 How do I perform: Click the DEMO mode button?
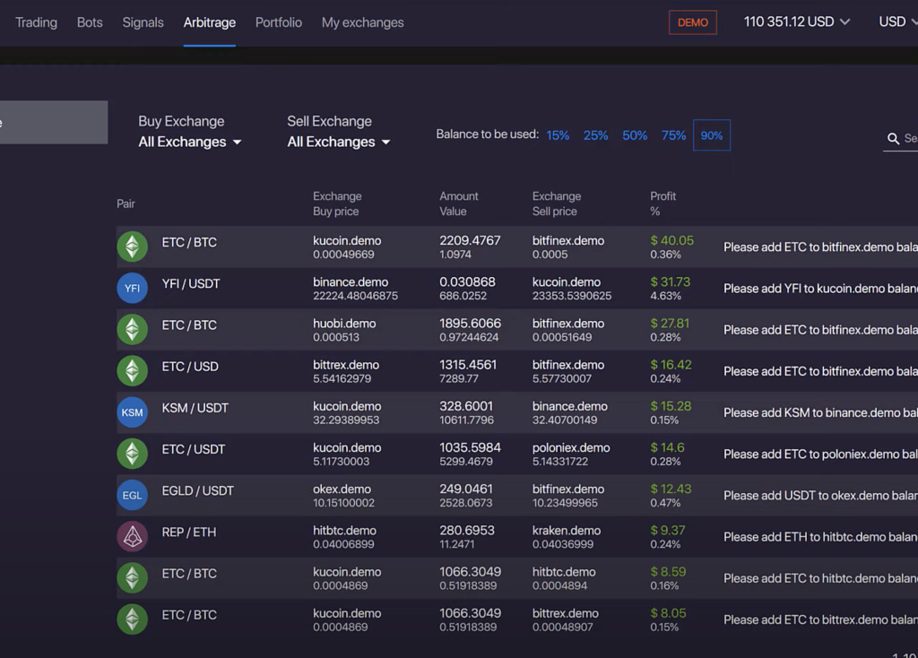pyautogui.click(x=693, y=22)
